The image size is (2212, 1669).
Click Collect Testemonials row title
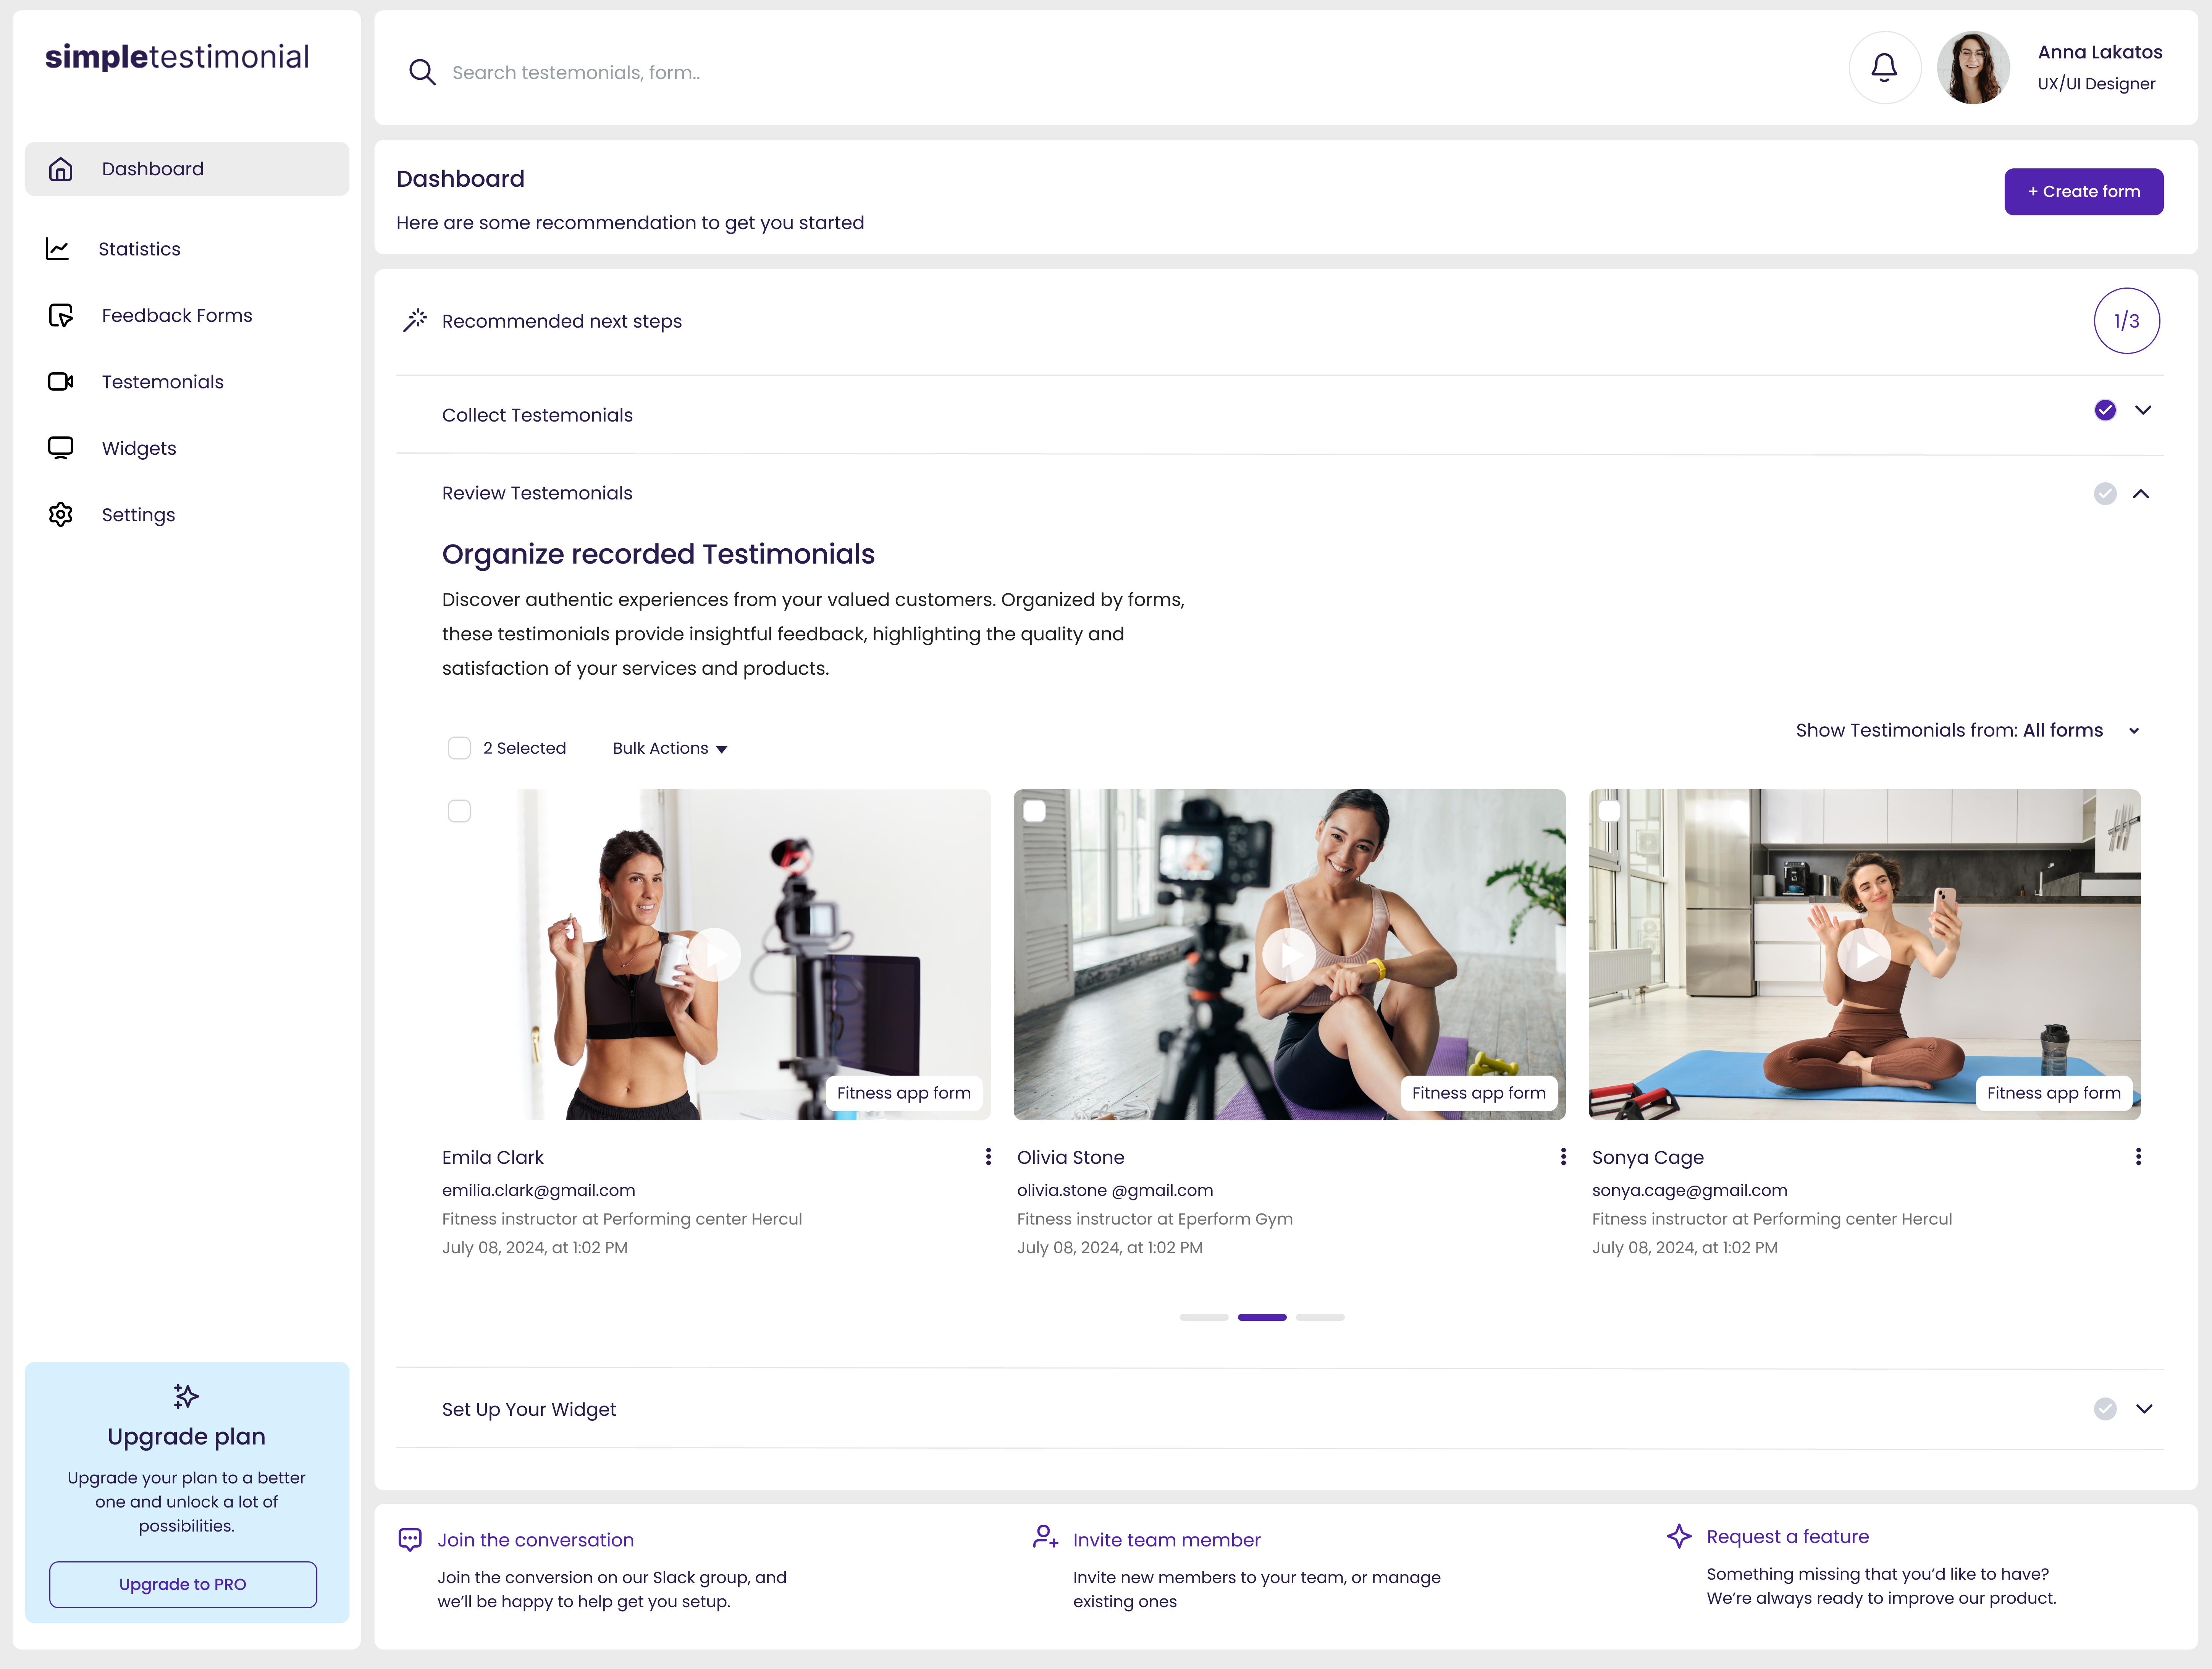point(537,415)
